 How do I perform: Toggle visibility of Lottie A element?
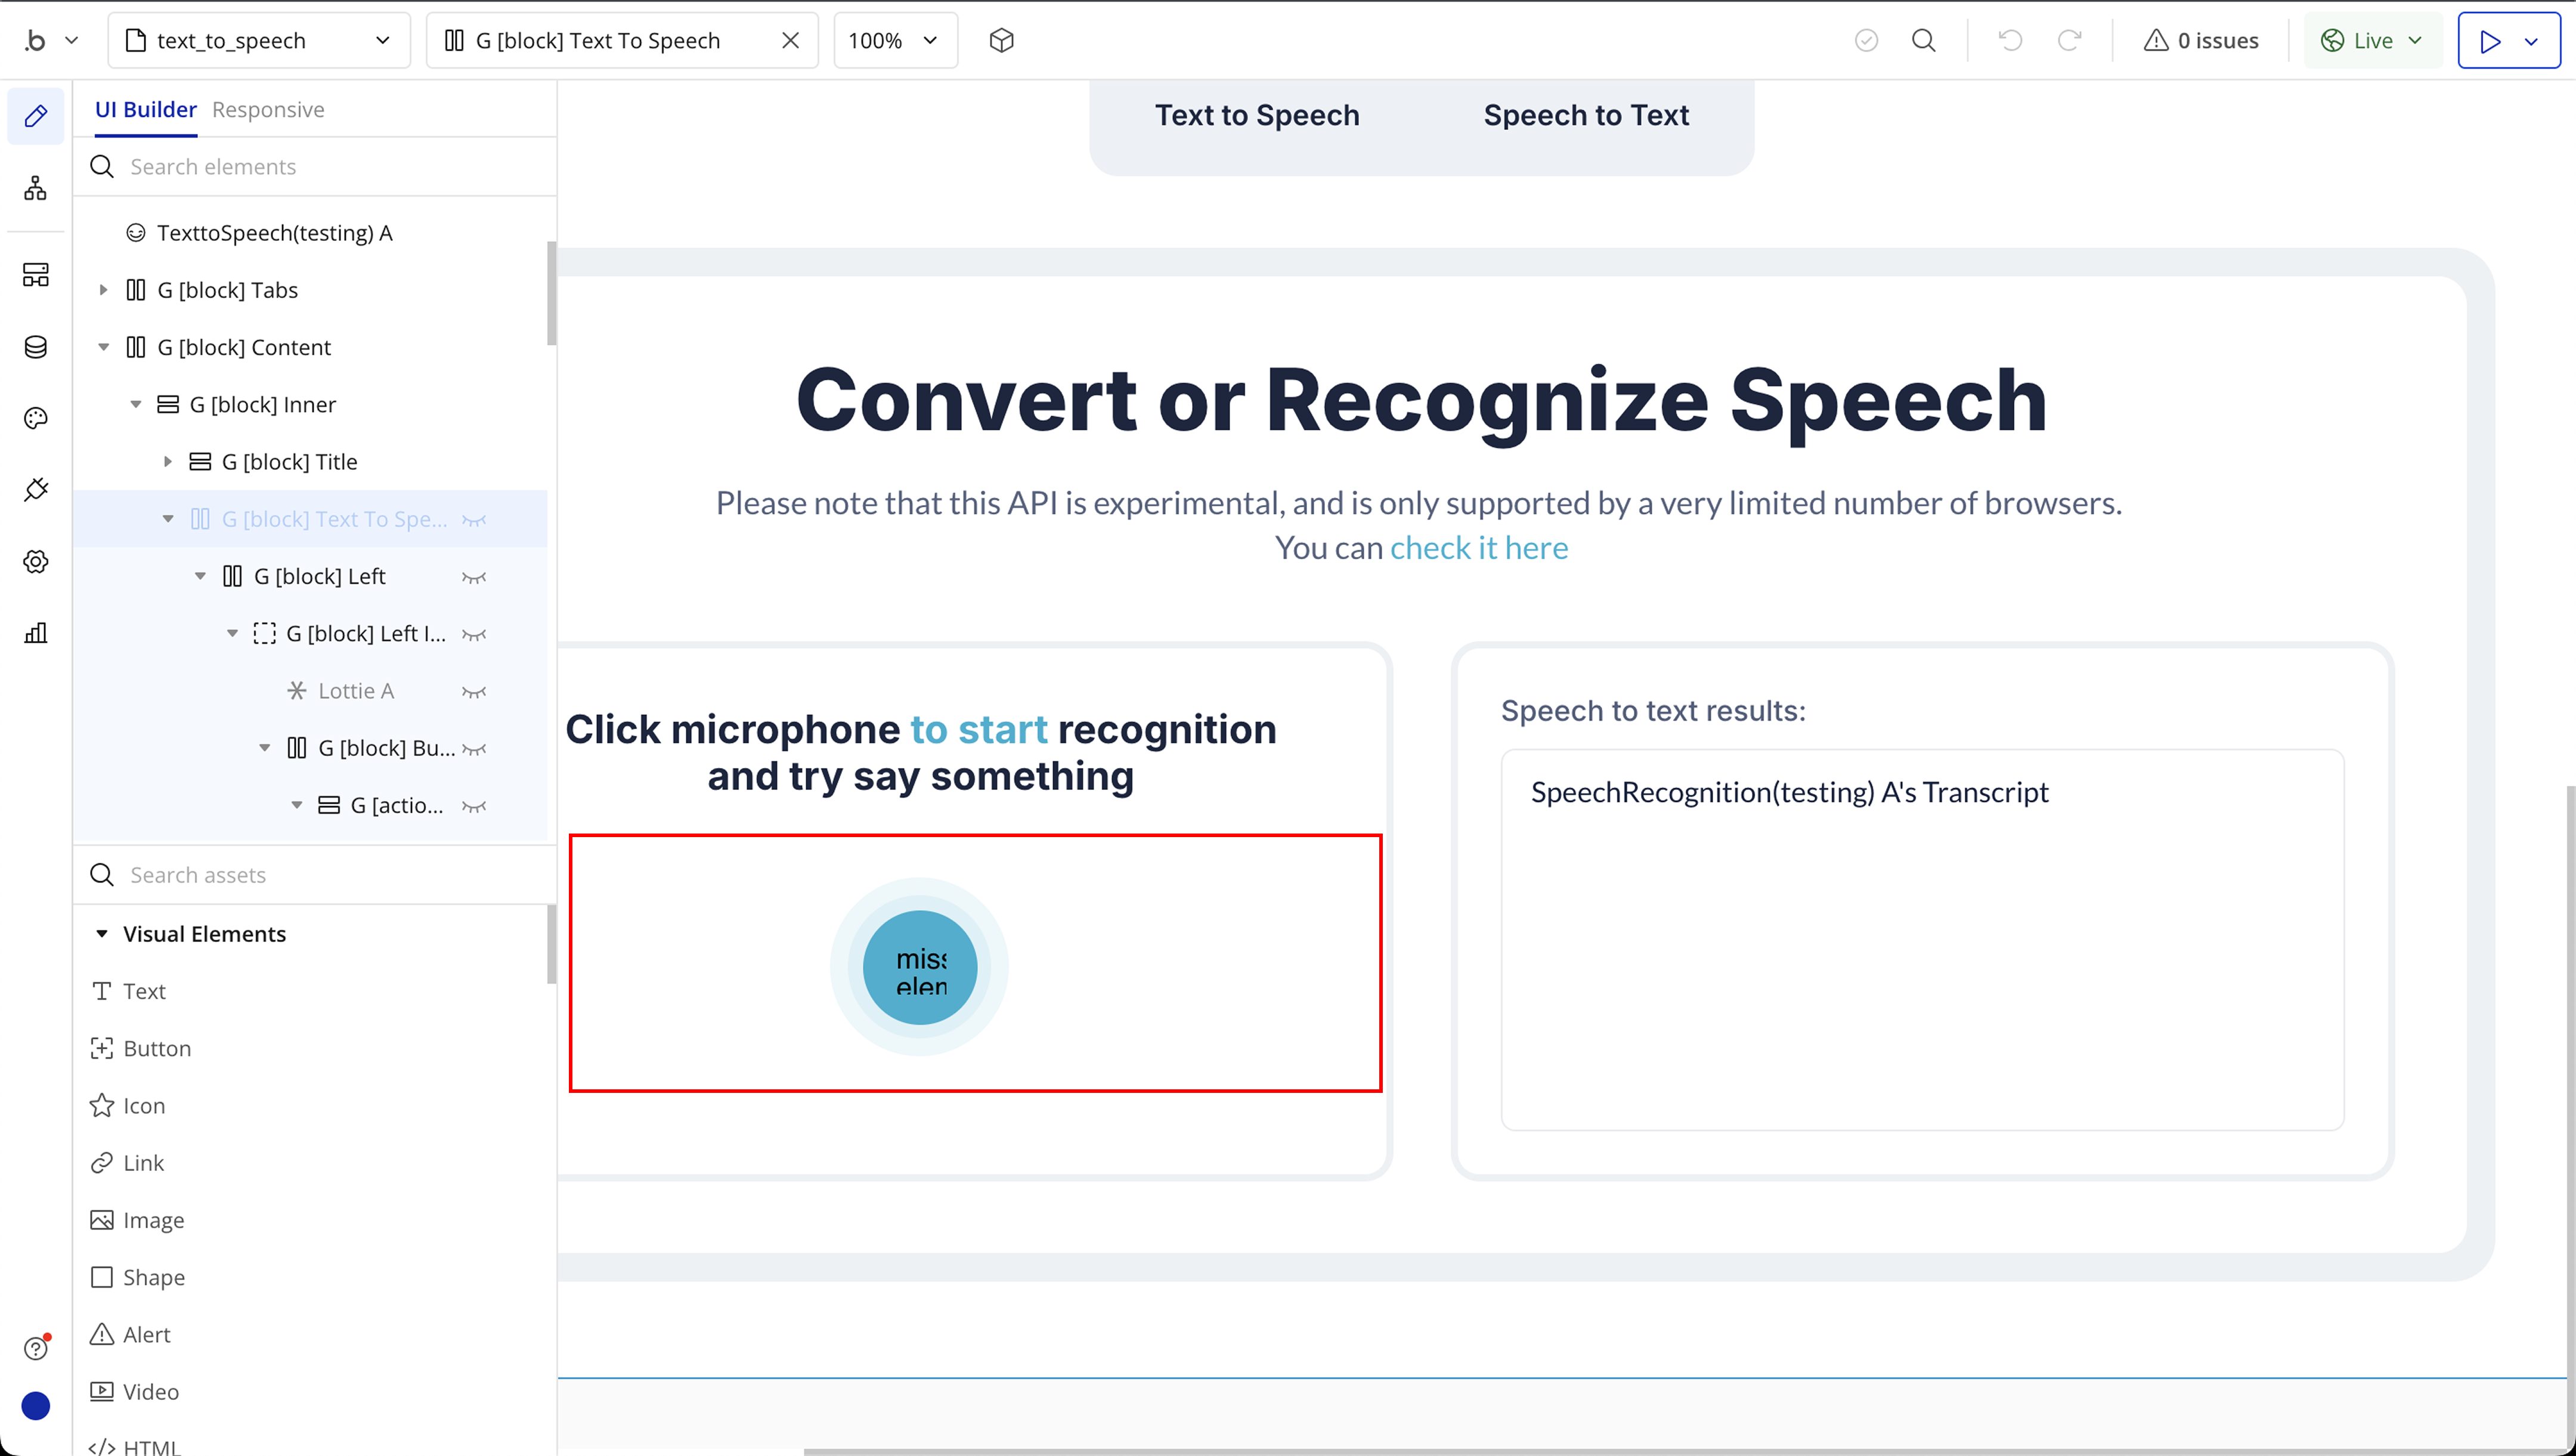[474, 691]
